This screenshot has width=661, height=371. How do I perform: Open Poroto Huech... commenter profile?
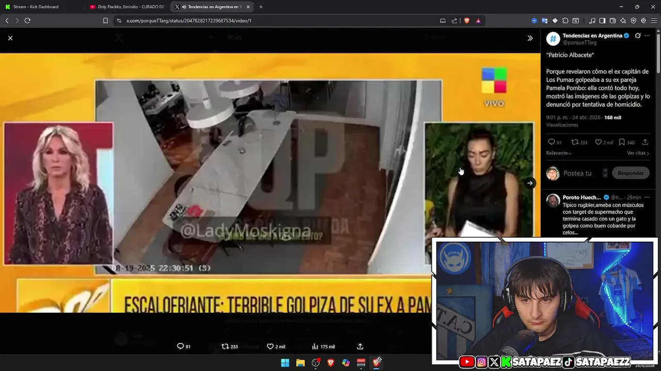tap(581, 197)
